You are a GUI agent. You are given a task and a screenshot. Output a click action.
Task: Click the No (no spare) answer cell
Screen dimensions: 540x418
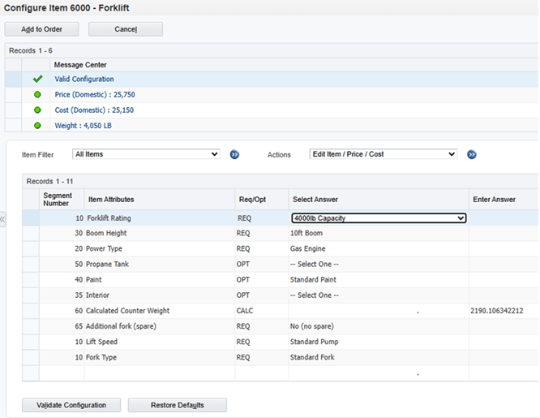coord(379,326)
